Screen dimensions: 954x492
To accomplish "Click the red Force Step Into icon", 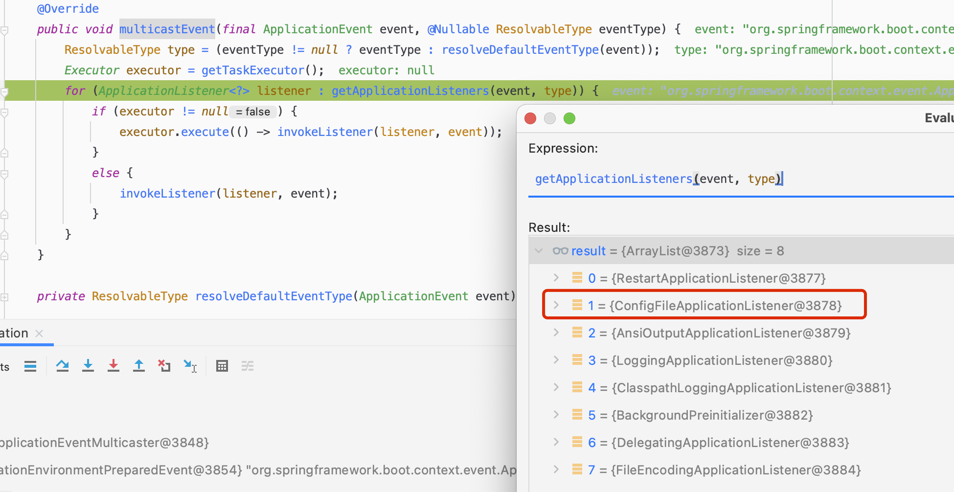I will pos(114,366).
